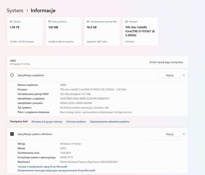205x175 pixels.
Task: Open the Domena lub grupa robocza link
Action: pos(47,122)
